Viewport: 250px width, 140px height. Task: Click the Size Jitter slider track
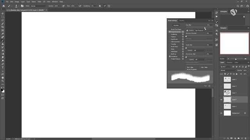[x=199, y=27]
